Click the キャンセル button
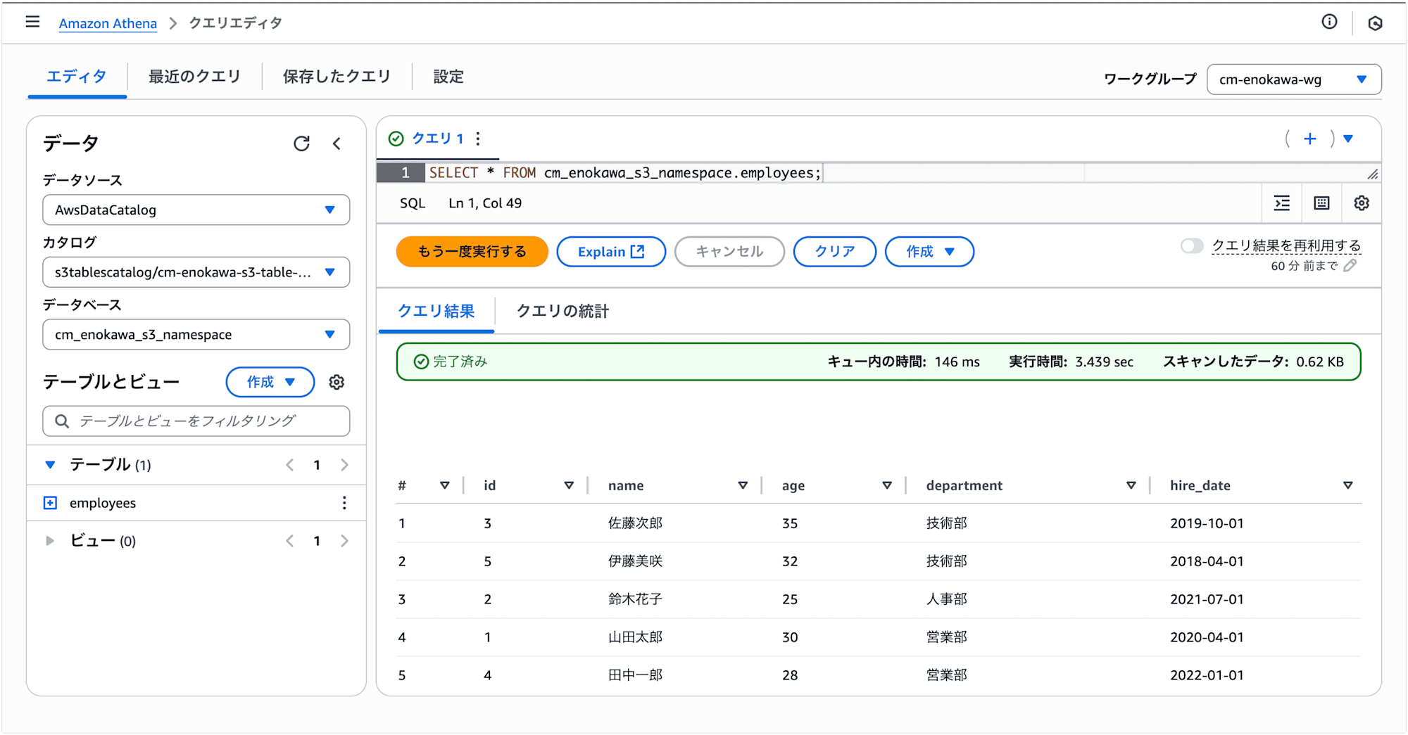 tap(729, 252)
